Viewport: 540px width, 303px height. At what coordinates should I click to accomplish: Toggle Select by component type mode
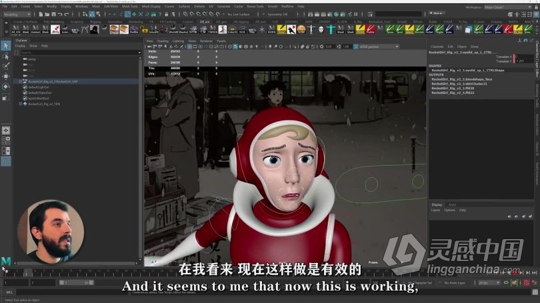click(x=98, y=14)
